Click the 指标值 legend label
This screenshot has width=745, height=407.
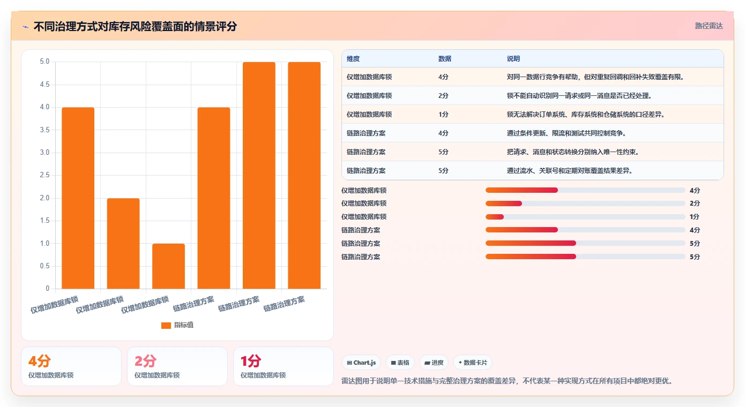184,325
